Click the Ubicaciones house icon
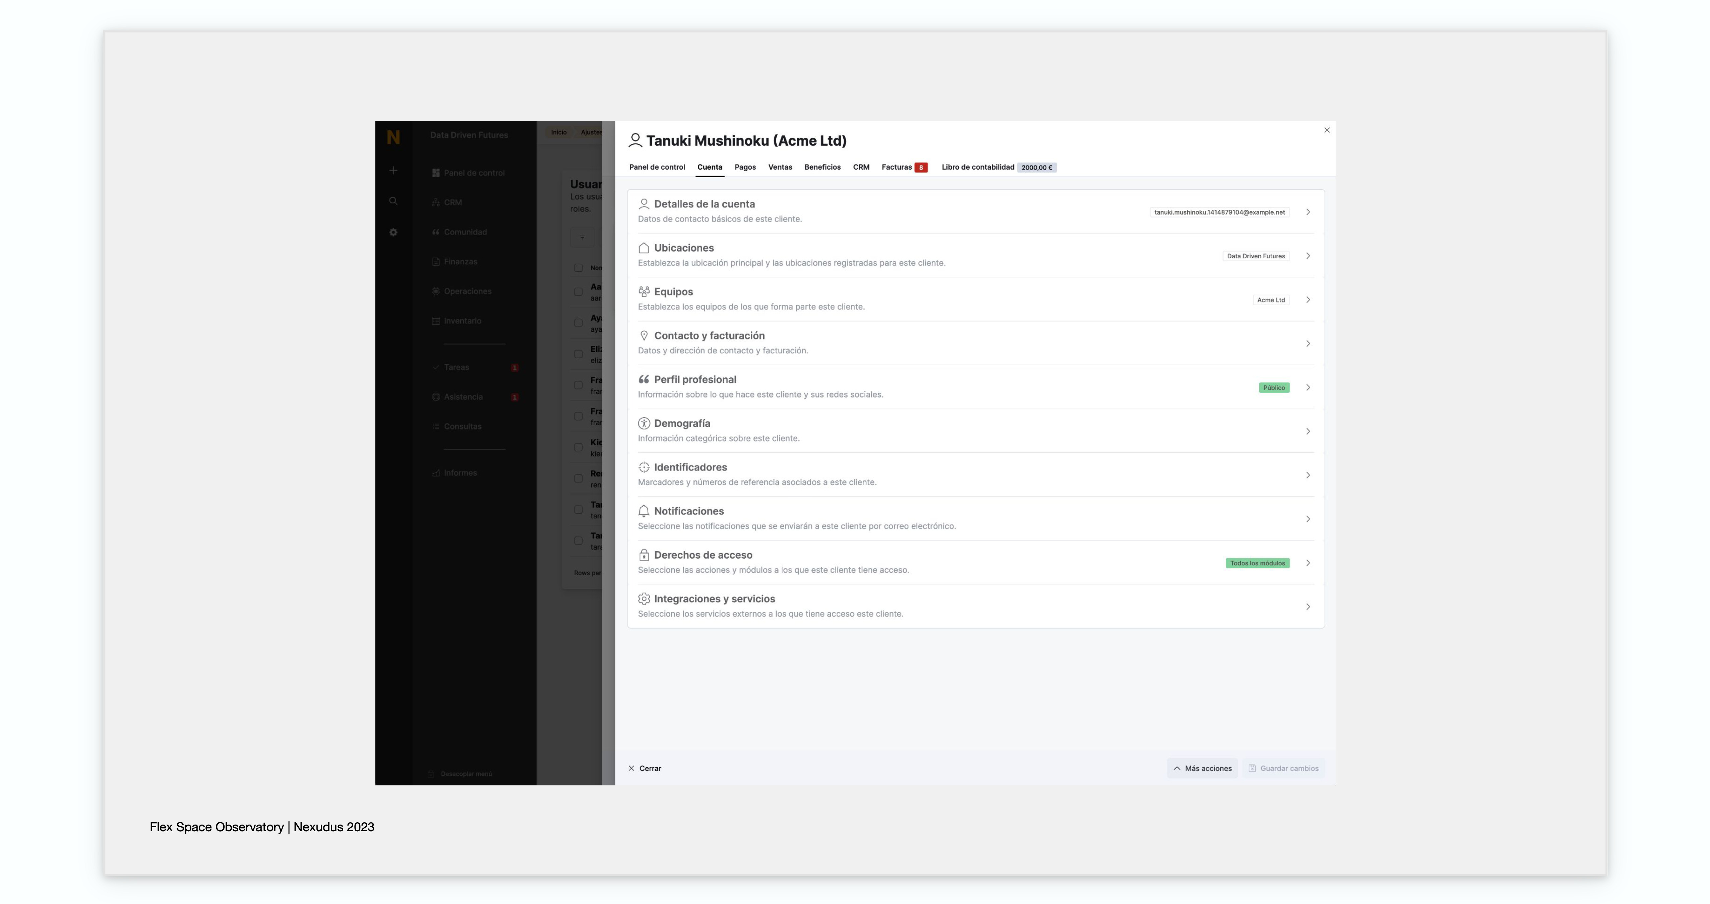The height and width of the screenshot is (904, 1710). (x=643, y=248)
